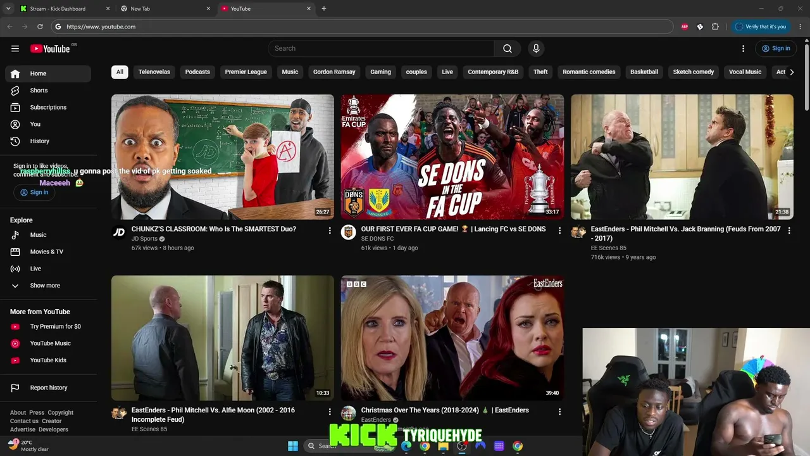Select Try Premium for $0

click(x=48, y=327)
